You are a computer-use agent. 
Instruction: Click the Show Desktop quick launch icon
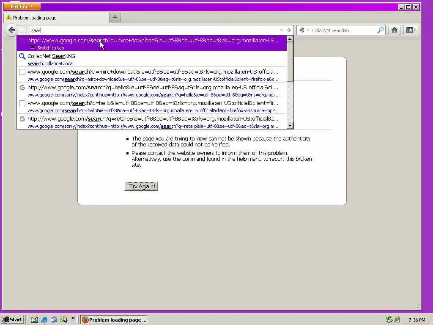click(x=35, y=320)
